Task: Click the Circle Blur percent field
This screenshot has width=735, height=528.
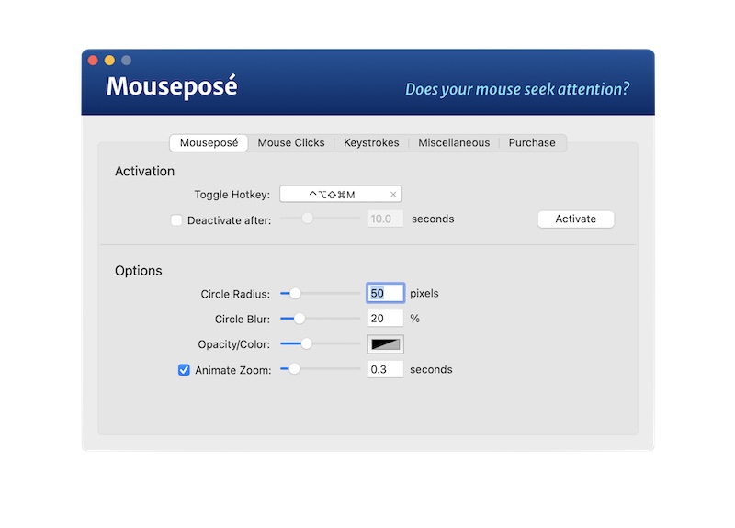Action: pyautogui.click(x=385, y=319)
